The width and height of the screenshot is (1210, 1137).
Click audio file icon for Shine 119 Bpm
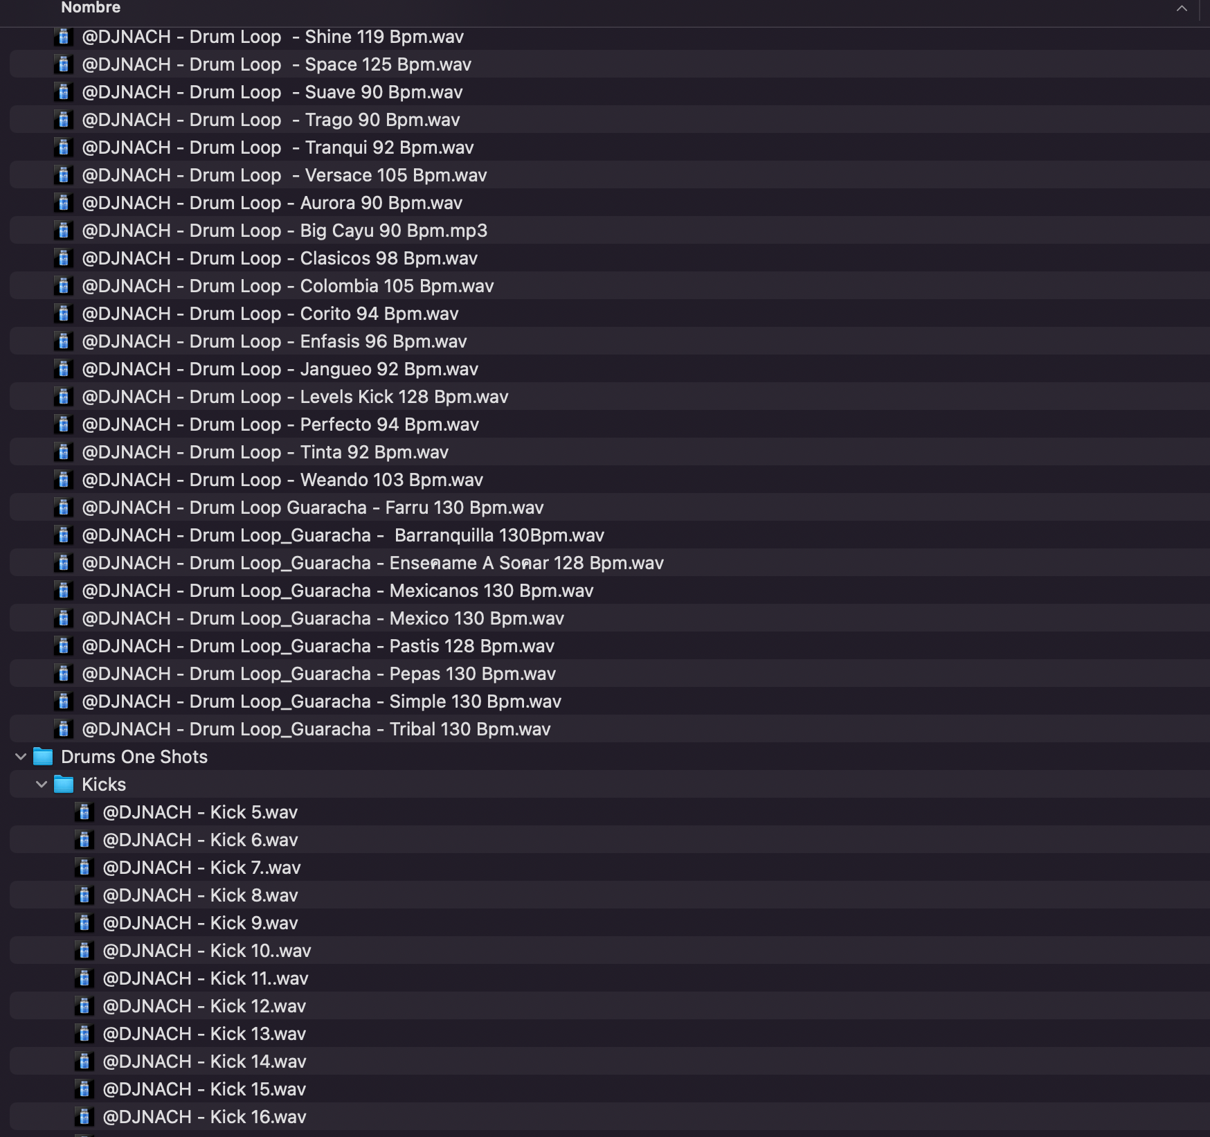point(63,37)
